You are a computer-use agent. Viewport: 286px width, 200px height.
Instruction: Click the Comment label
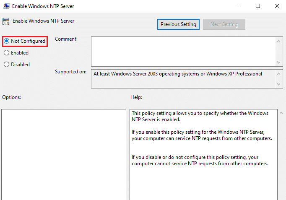pyautogui.click(x=66, y=39)
